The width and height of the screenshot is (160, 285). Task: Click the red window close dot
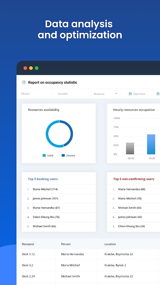pyautogui.click(x=25, y=68)
